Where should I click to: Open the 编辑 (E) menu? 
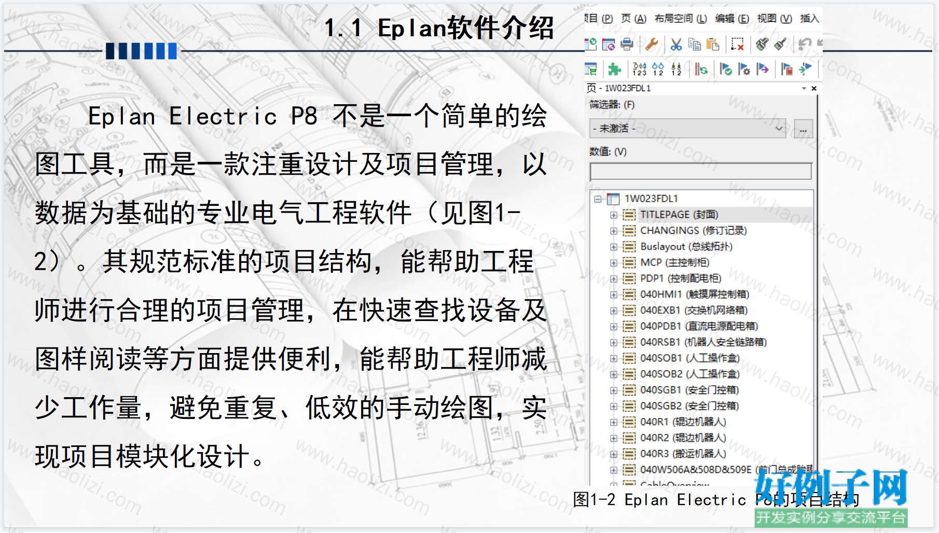click(732, 19)
